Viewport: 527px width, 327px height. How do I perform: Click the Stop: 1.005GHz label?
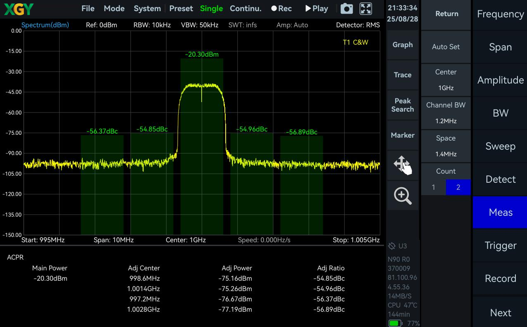[356, 240]
